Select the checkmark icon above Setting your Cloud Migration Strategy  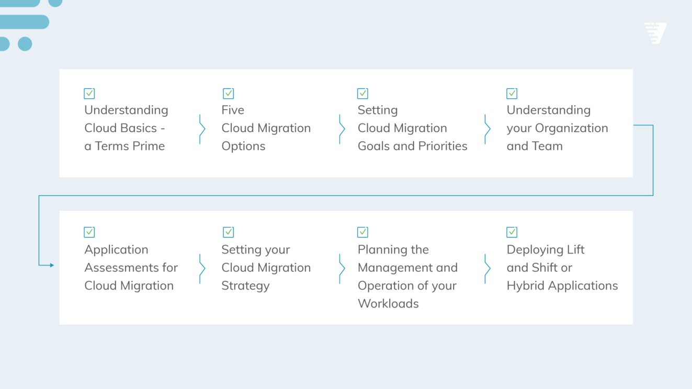pos(228,232)
